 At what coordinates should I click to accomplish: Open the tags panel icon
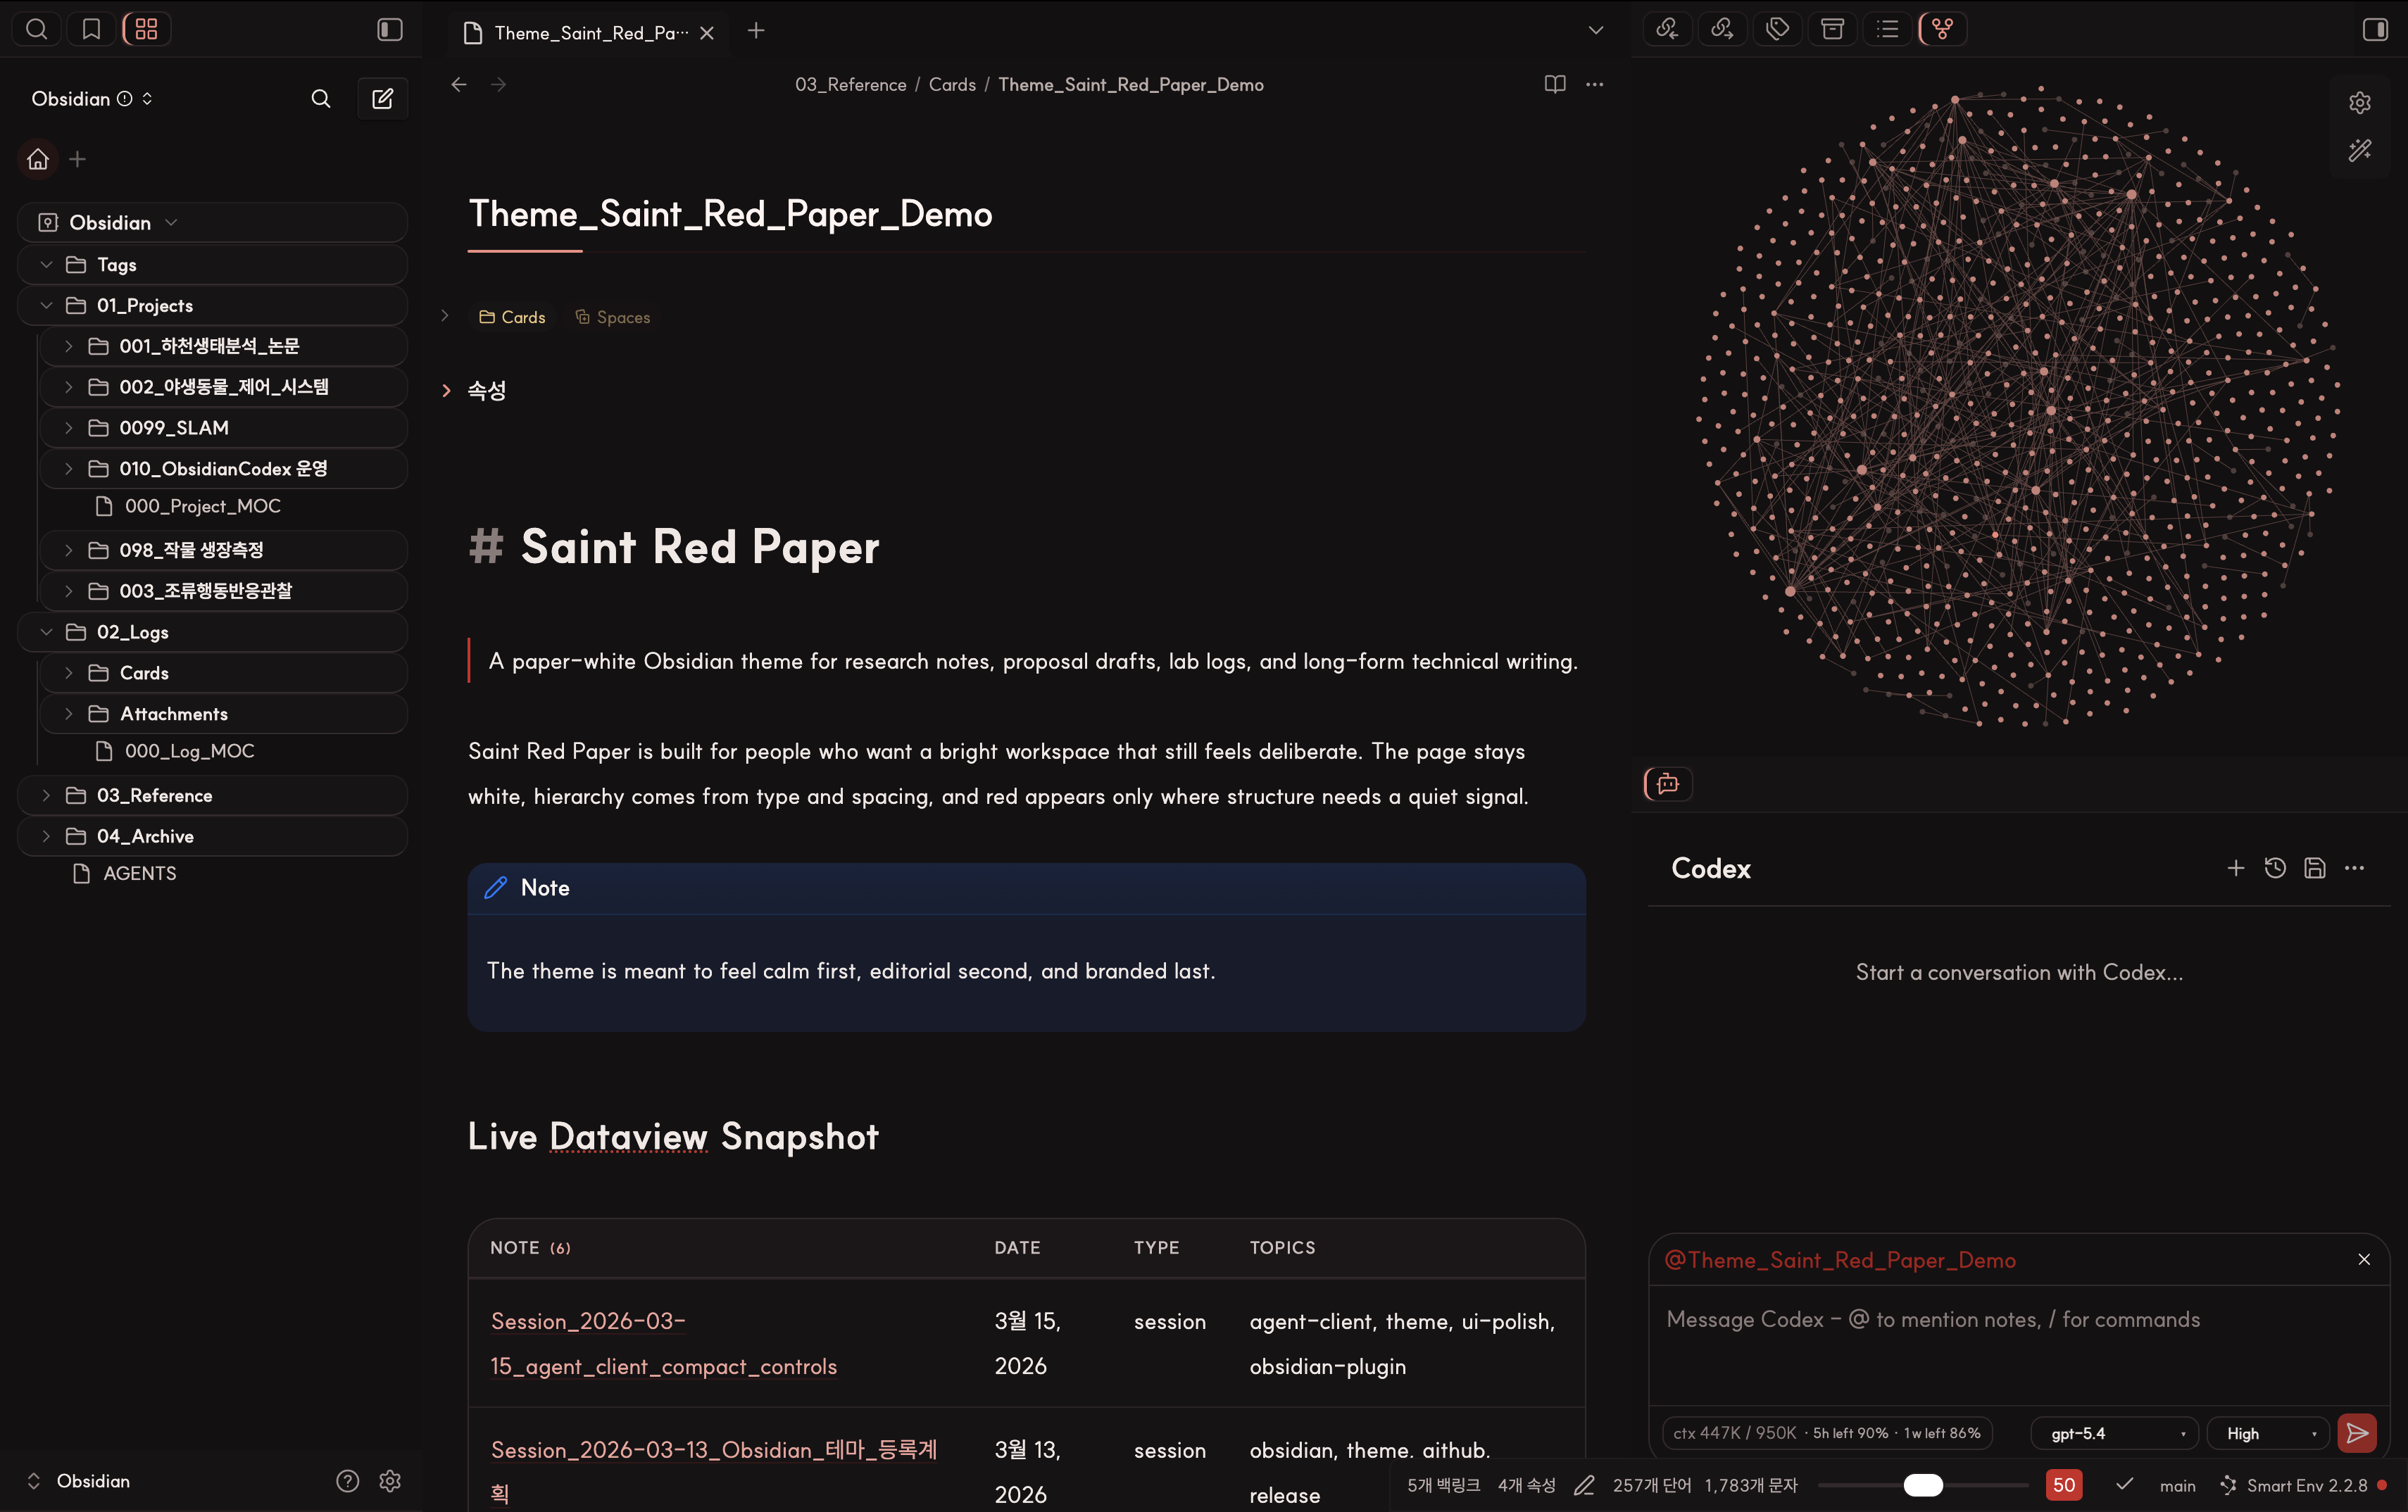pos(1777,29)
